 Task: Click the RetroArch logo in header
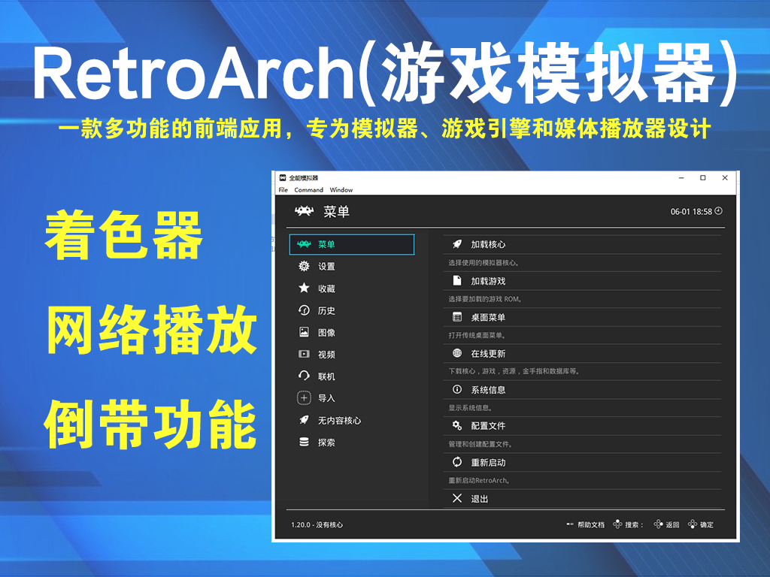304,211
